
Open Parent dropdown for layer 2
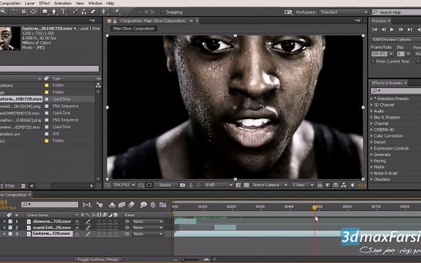(147, 227)
